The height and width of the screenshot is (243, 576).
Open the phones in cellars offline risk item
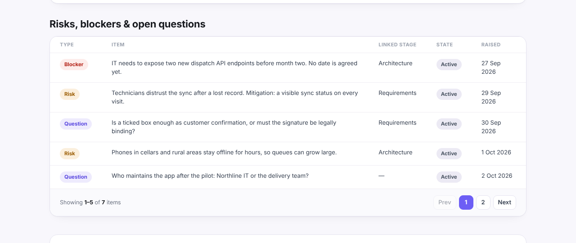(224, 153)
